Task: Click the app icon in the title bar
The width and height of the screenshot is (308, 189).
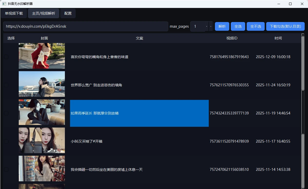Action: coord(4,4)
